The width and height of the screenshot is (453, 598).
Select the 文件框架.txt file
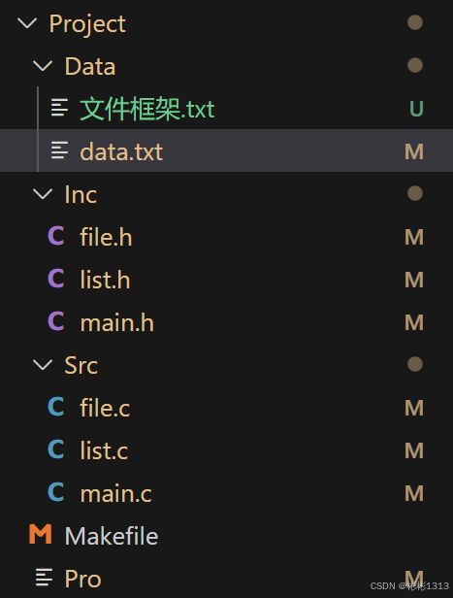coord(226,109)
